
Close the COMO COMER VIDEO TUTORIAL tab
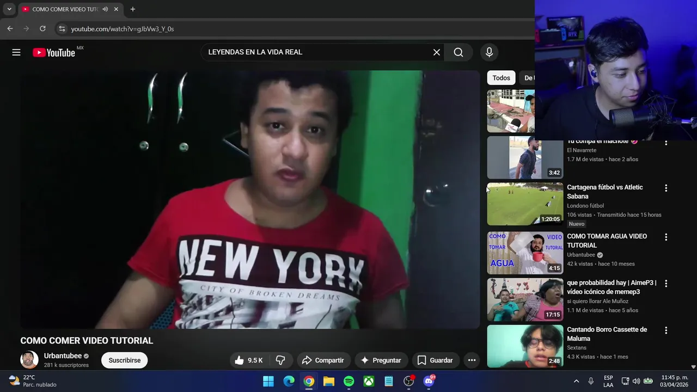tap(116, 9)
